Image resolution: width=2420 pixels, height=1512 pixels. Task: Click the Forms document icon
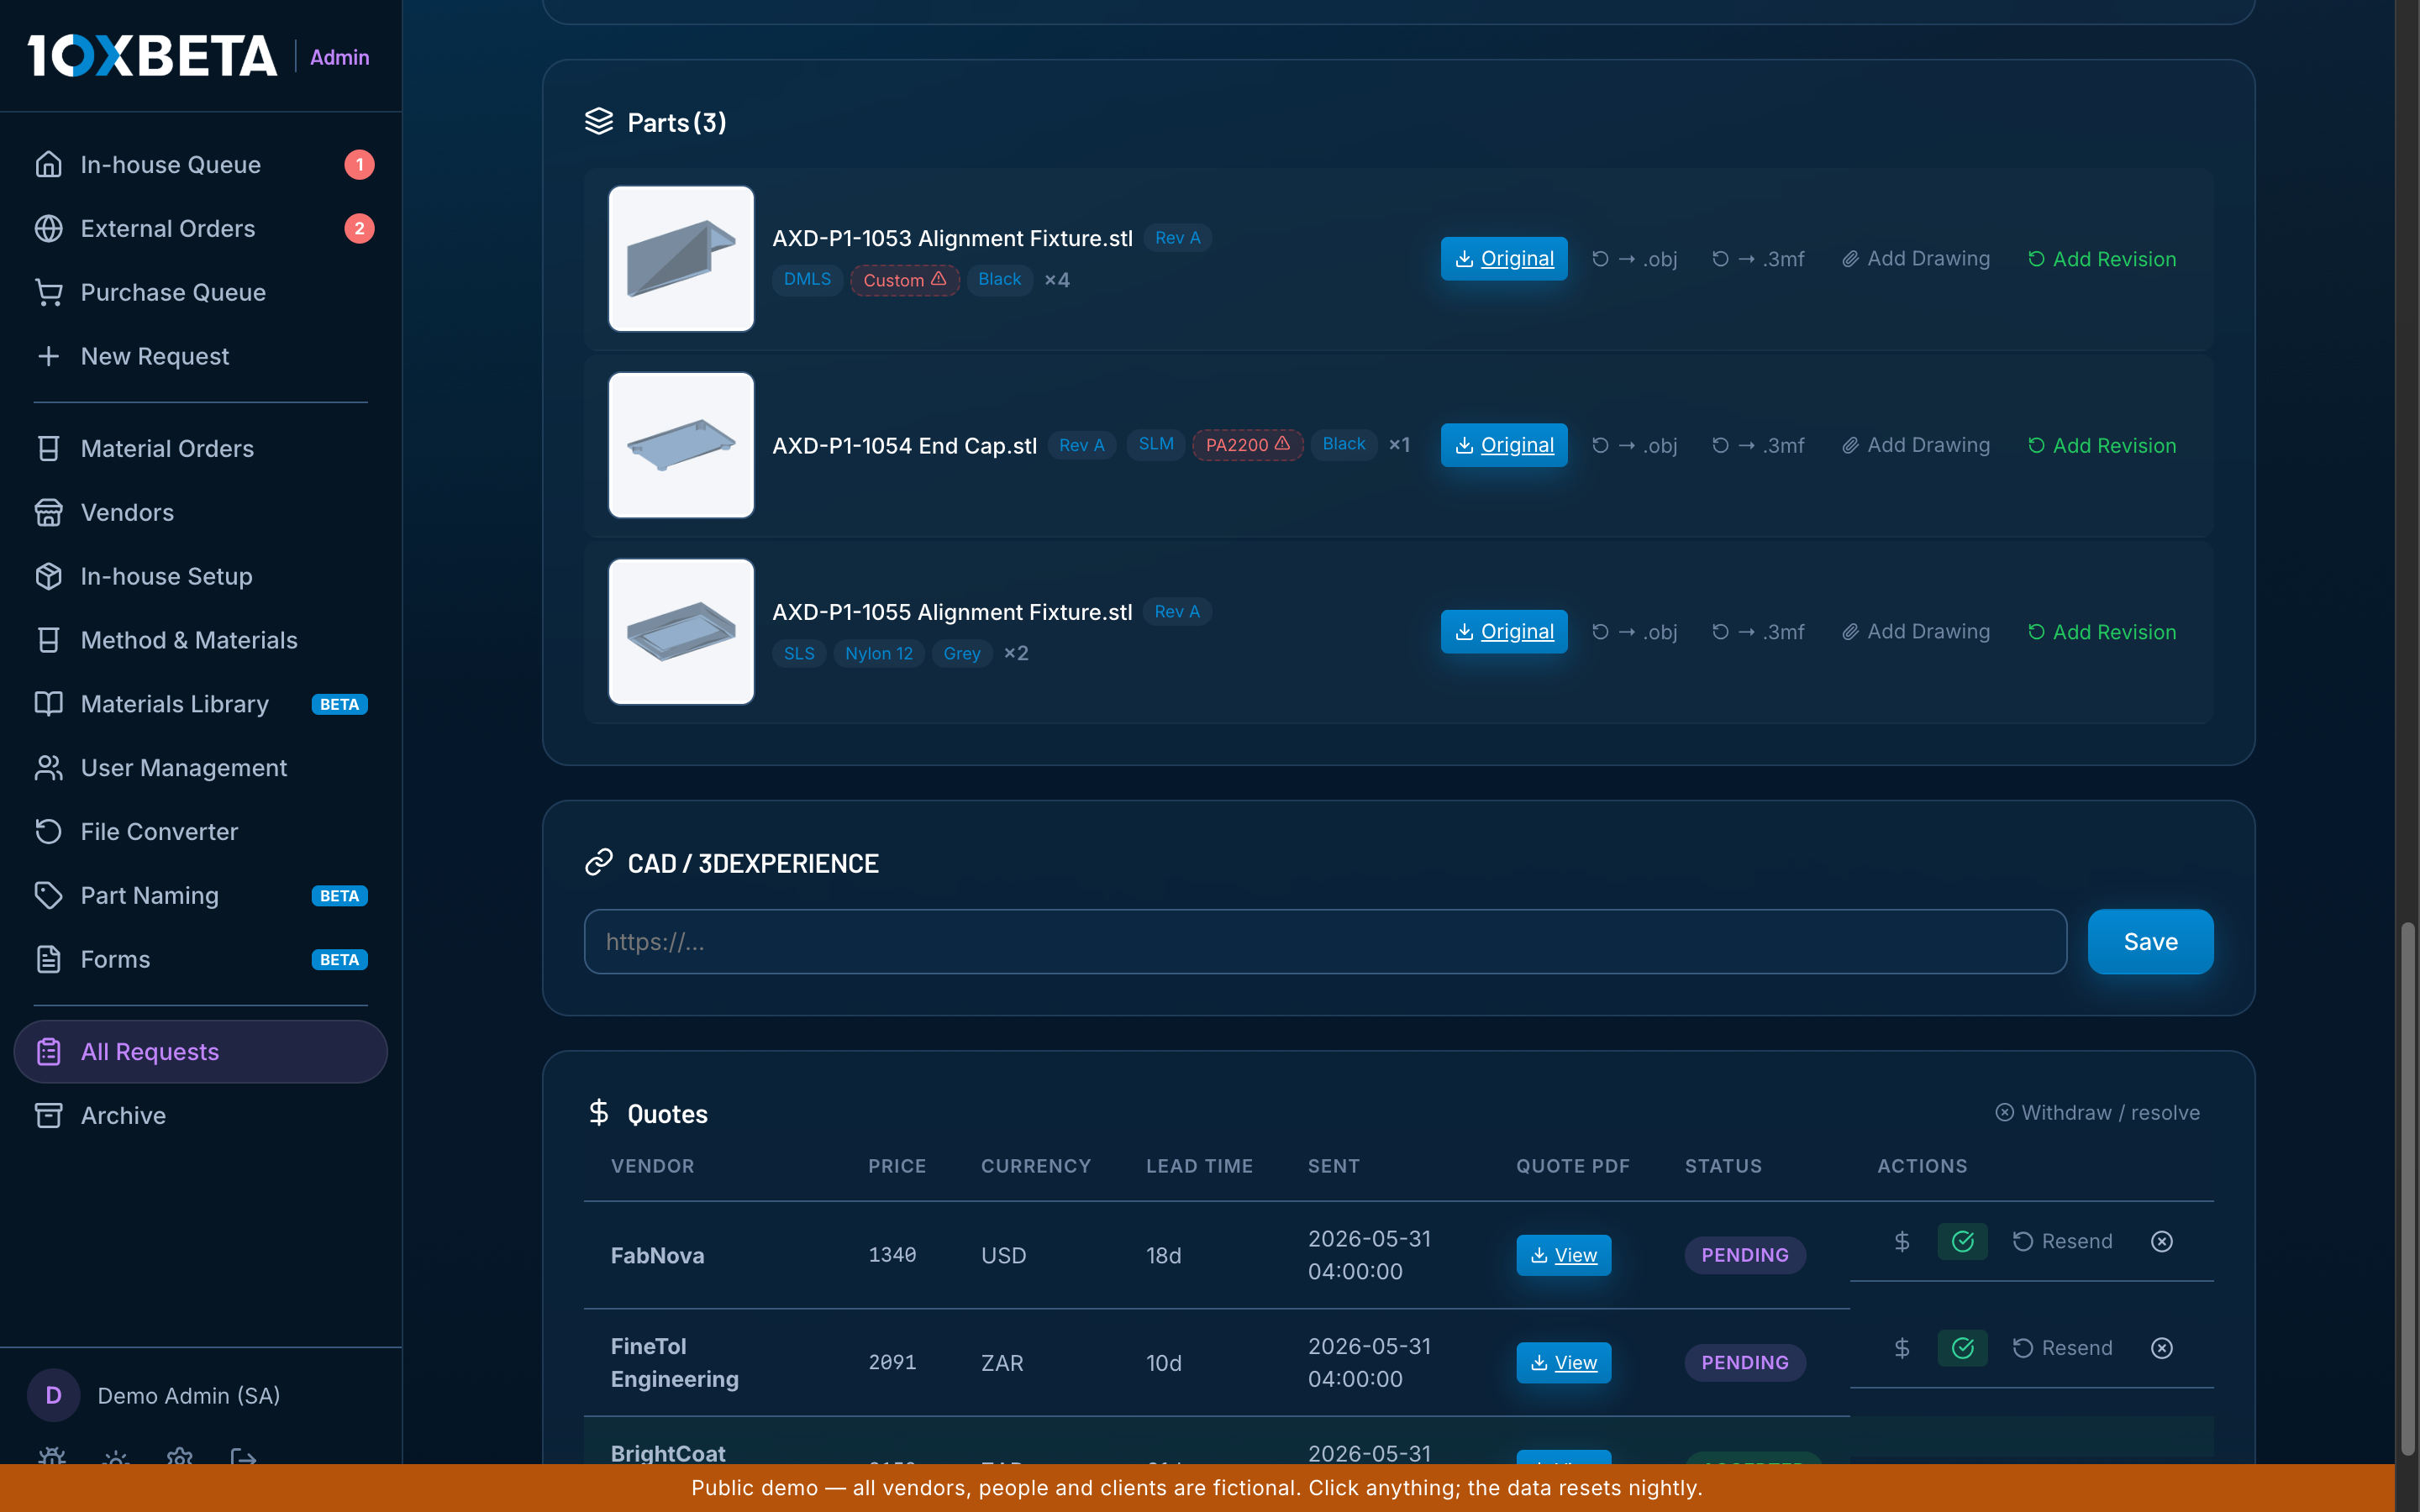(x=48, y=961)
